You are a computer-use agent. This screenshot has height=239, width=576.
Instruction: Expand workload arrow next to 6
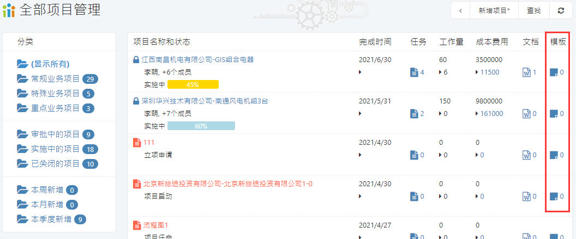(x=441, y=72)
